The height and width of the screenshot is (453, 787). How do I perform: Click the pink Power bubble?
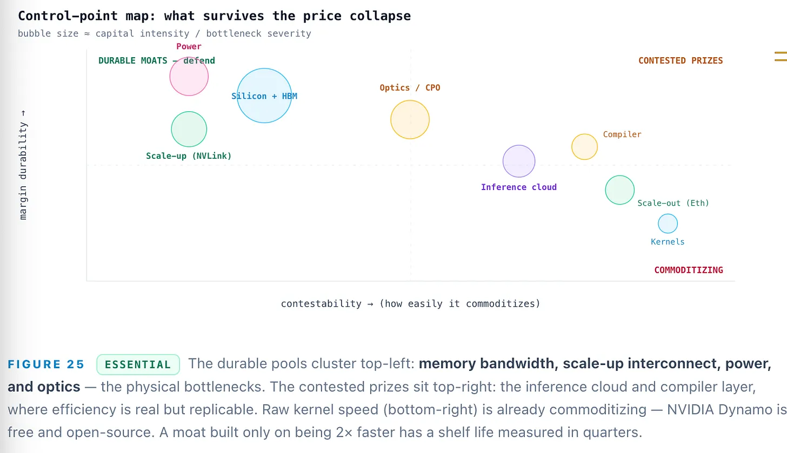pos(189,76)
